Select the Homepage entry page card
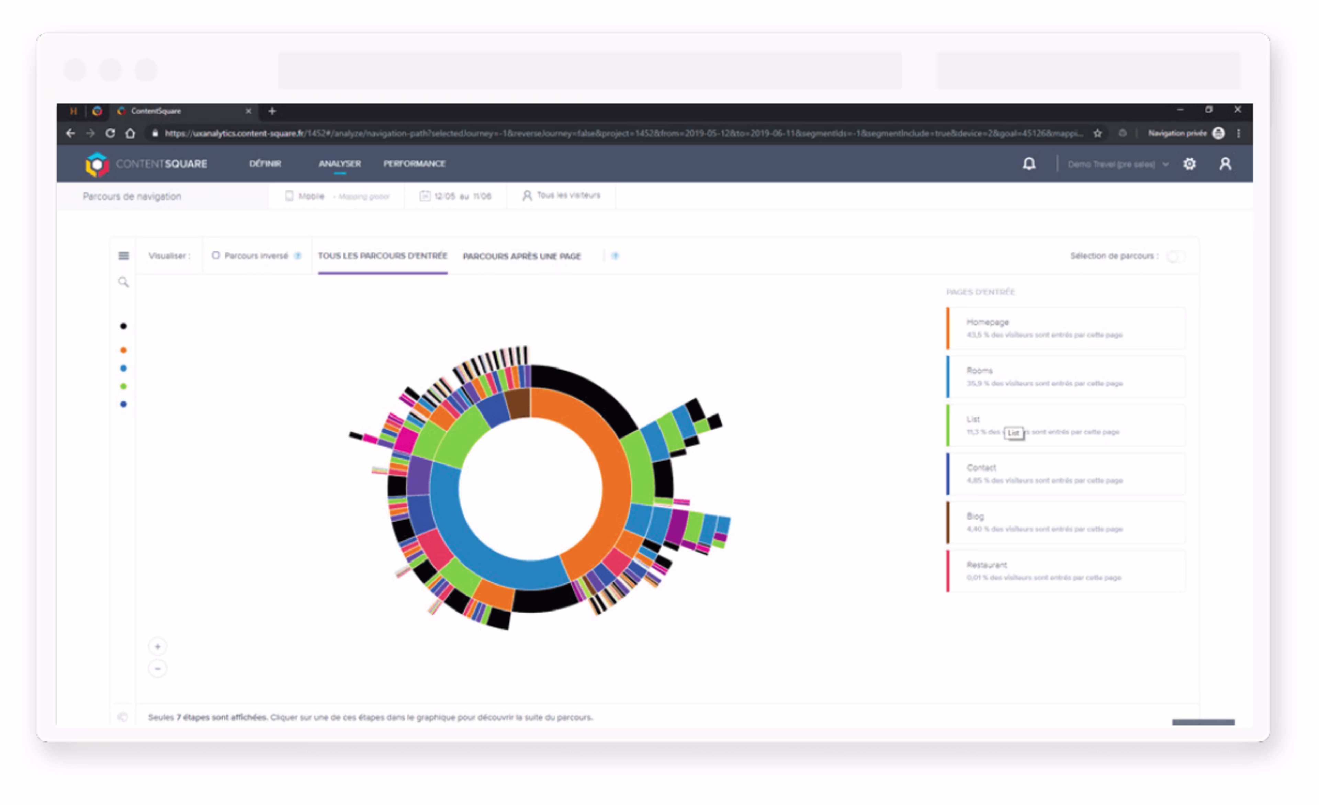The image size is (1319, 805). click(1065, 328)
